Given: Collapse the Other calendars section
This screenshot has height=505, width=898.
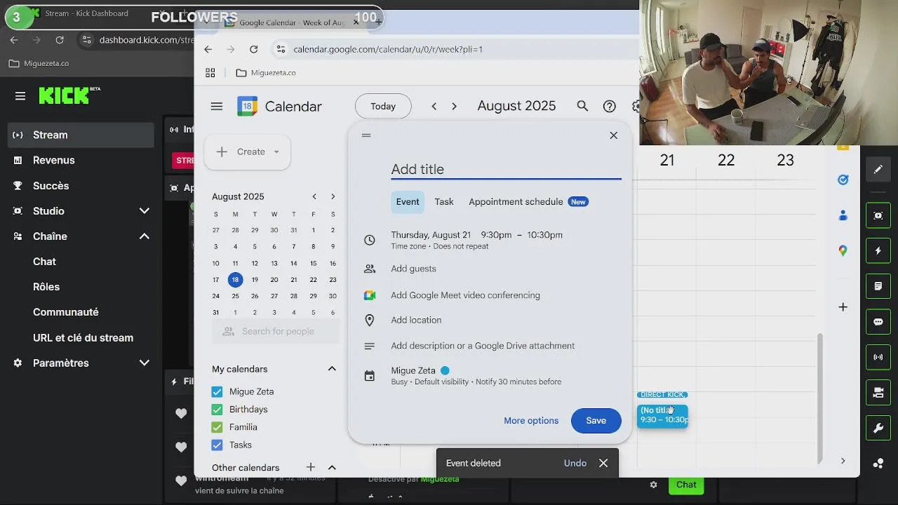Looking at the screenshot, I should (332, 468).
